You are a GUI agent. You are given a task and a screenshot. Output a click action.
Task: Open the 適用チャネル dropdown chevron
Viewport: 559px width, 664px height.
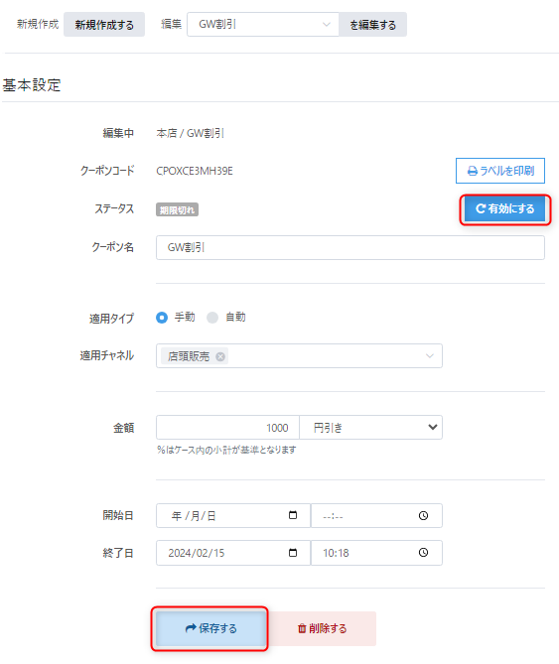click(x=429, y=355)
